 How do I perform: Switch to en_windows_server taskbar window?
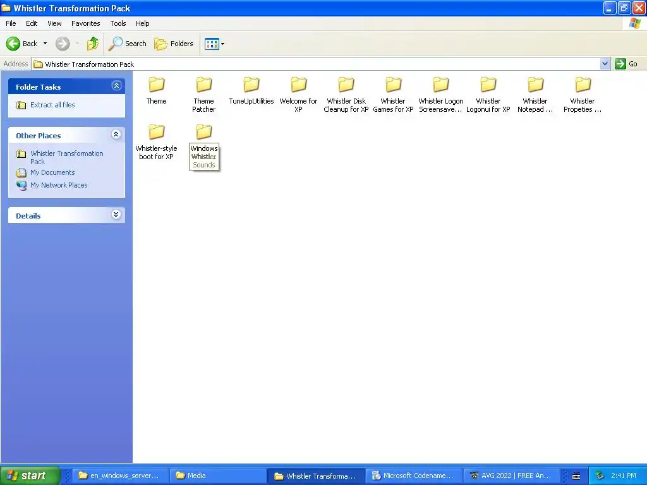(x=121, y=476)
